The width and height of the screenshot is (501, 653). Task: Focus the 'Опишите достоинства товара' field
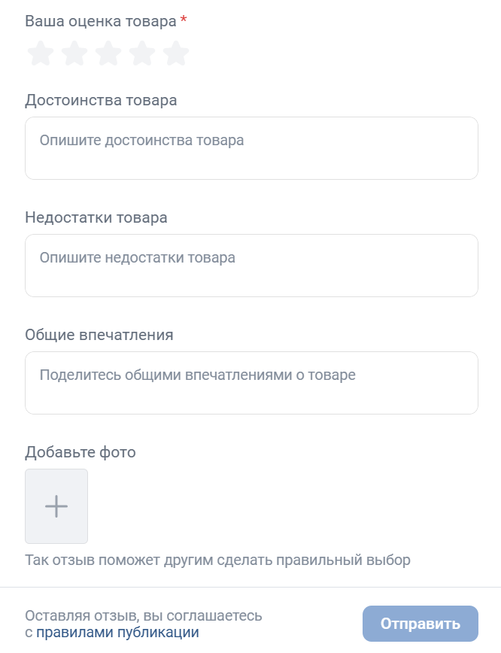pos(251,148)
